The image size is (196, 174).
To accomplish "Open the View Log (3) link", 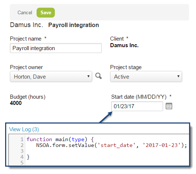I will (24, 129).
